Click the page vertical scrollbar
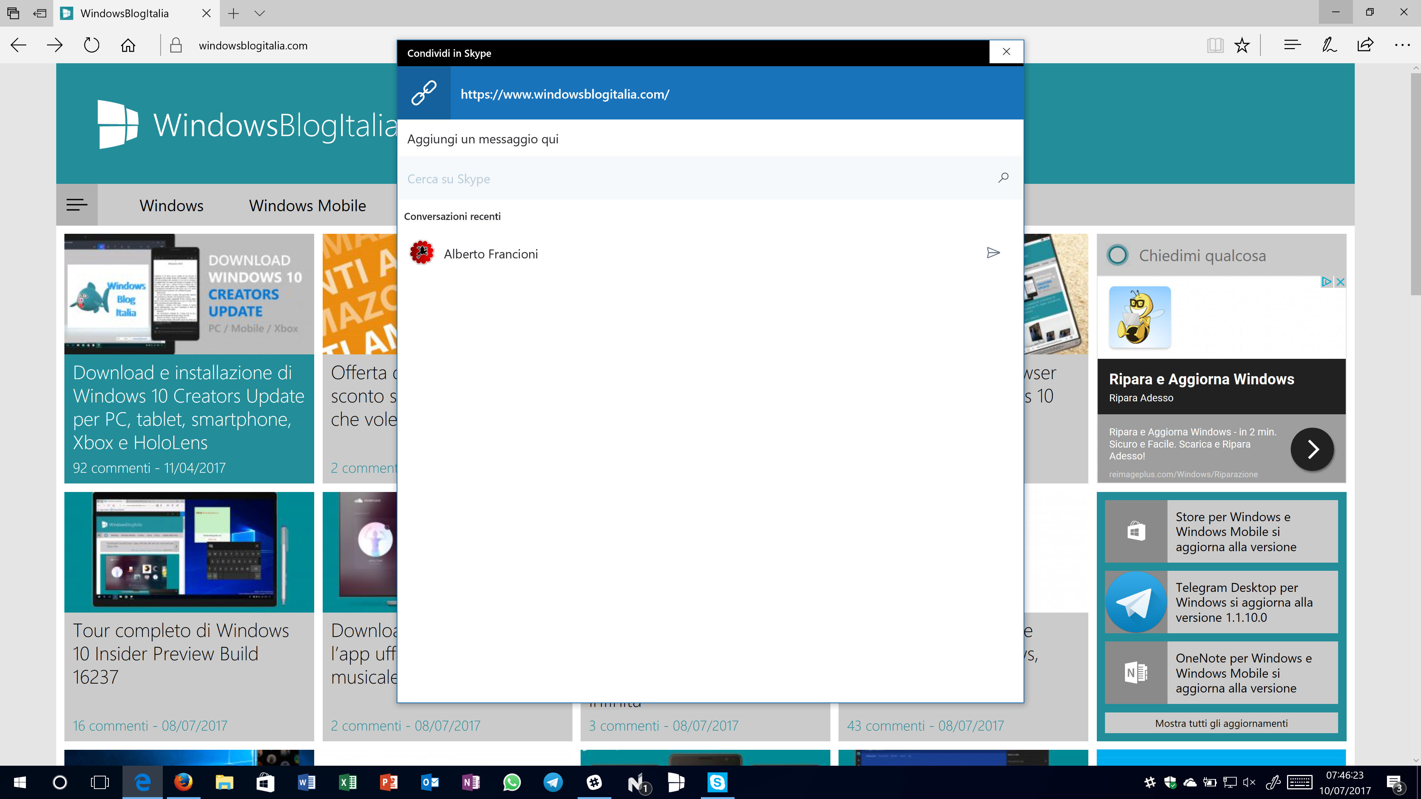The width and height of the screenshot is (1421, 799). point(1415,183)
